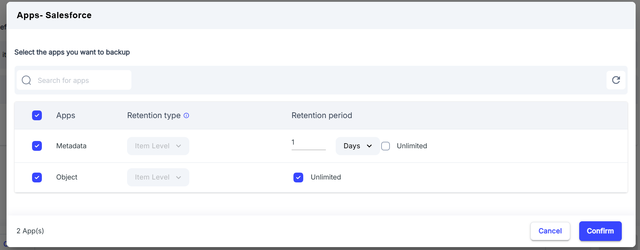Disable Unlimited retention for Object

tap(298, 177)
